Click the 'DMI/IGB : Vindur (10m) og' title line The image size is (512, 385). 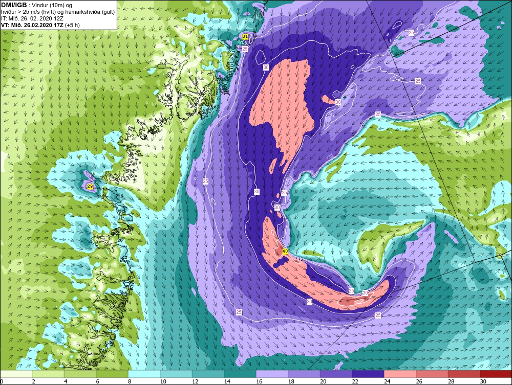[37, 5]
